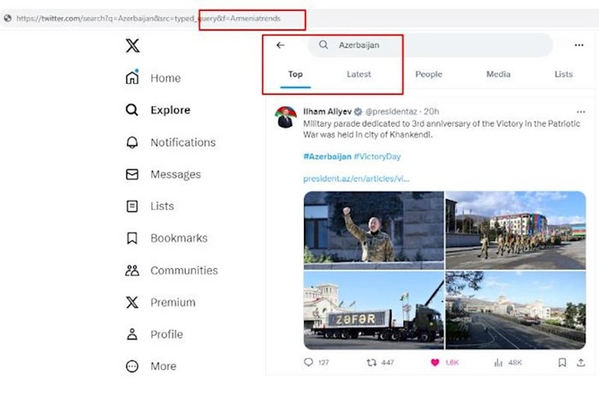
Task: Click the X logo at top of sidebar
Action: [x=132, y=46]
